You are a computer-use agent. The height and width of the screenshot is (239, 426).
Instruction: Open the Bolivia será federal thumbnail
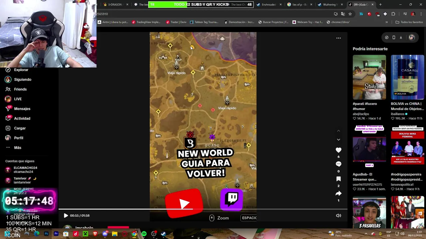coord(407,148)
